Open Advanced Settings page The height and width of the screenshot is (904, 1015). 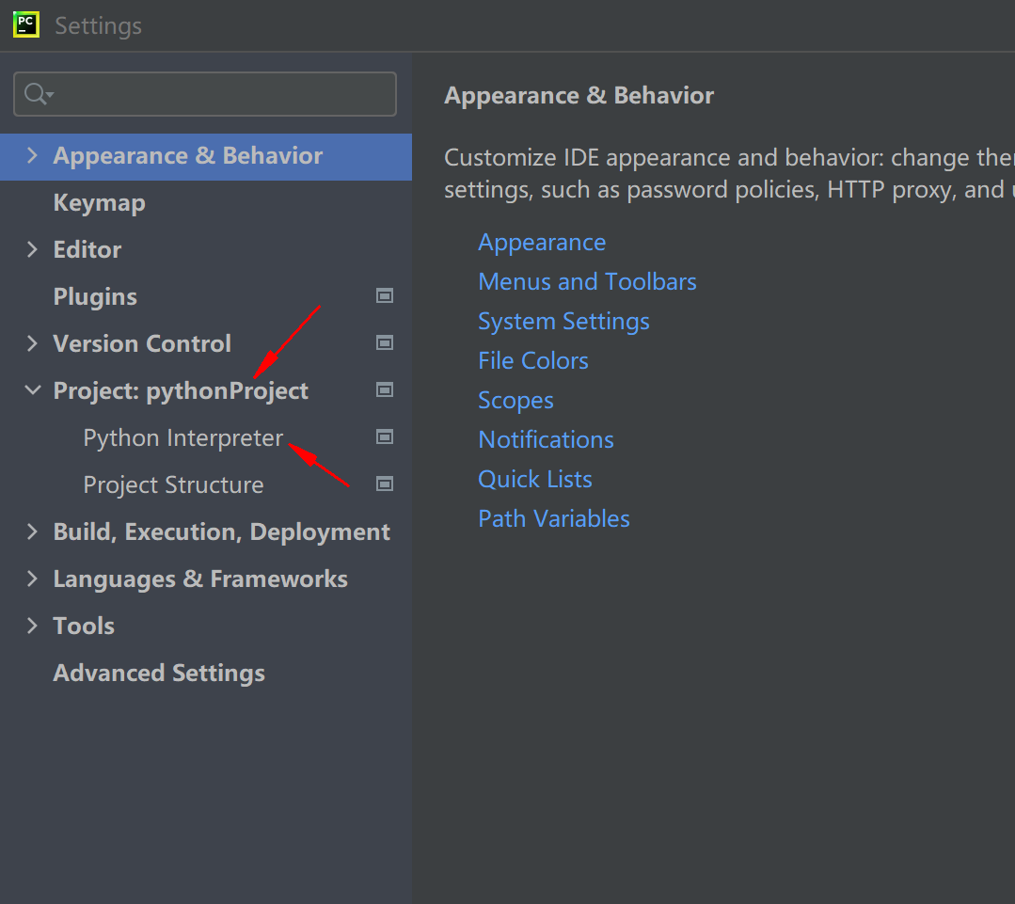pos(159,674)
